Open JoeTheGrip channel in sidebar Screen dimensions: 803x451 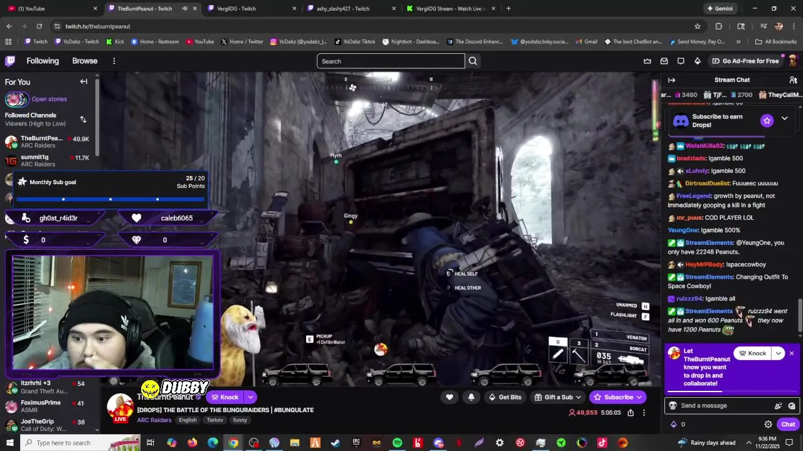click(x=48, y=425)
